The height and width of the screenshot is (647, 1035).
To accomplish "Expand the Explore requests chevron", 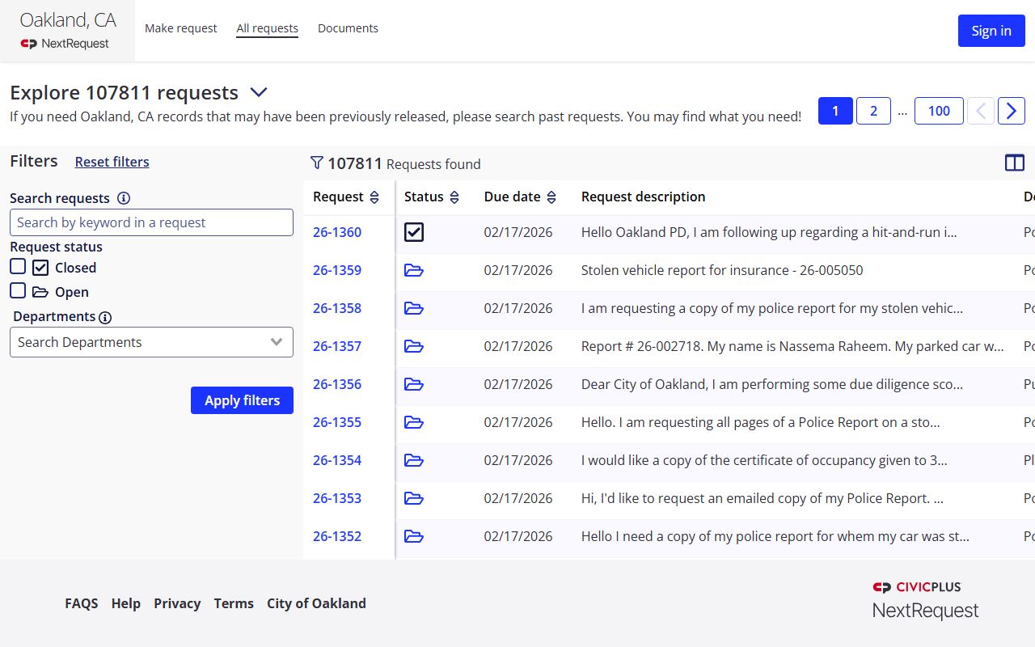I will tap(259, 92).
